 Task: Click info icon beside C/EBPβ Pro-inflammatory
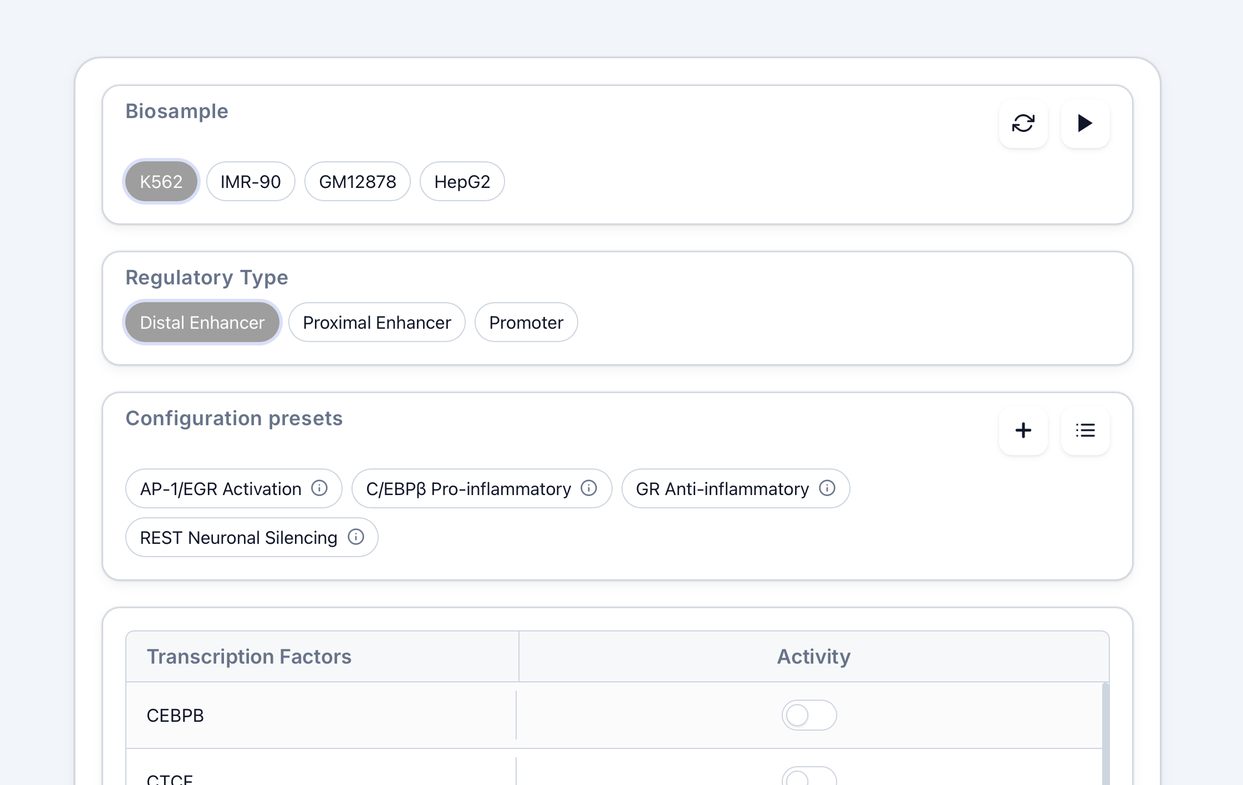click(589, 488)
